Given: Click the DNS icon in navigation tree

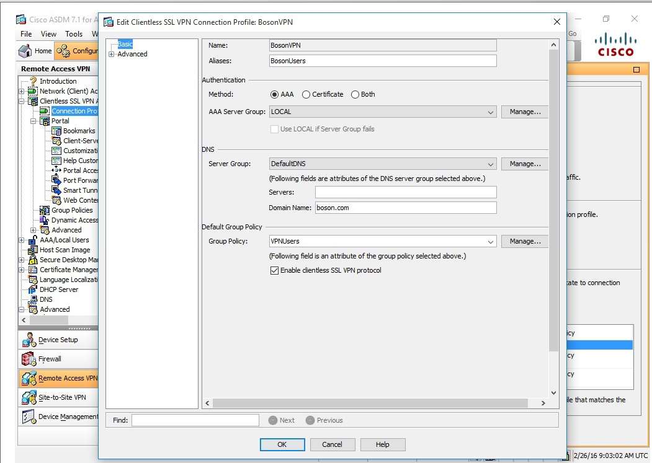Looking at the screenshot, I should pos(33,299).
